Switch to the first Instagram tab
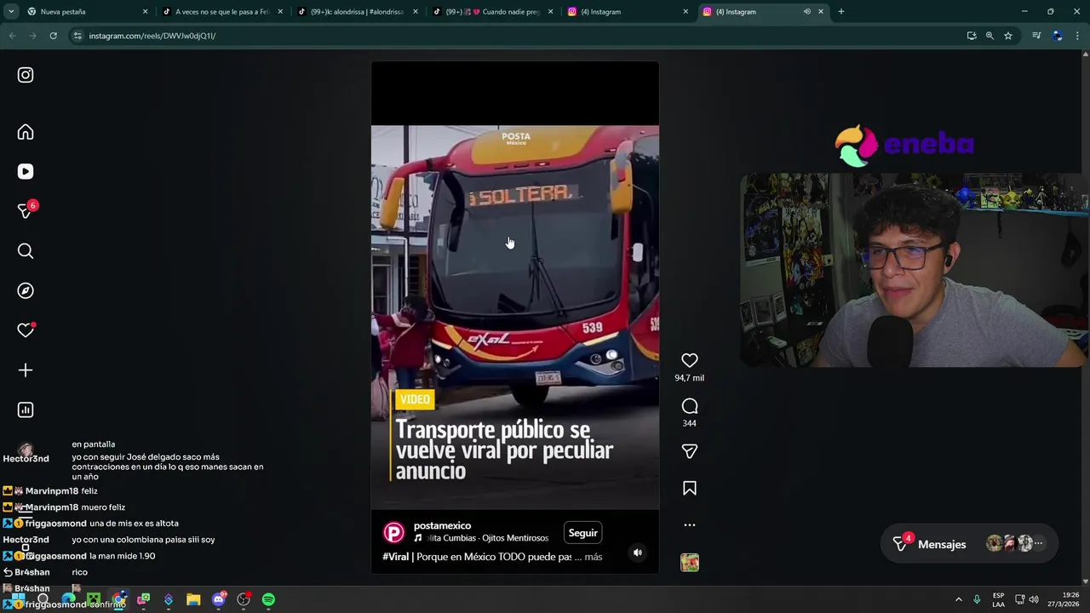The image size is (1090, 613). pyautogui.click(x=626, y=12)
